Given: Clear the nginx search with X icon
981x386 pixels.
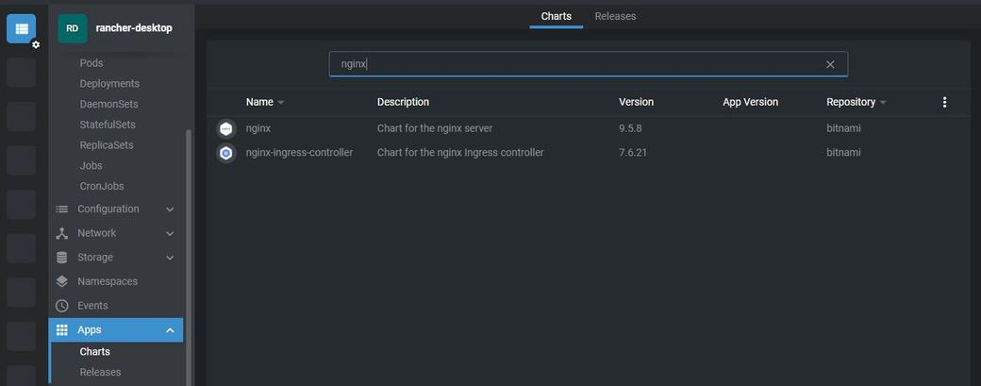Looking at the screenshot, I should (830, 64).
